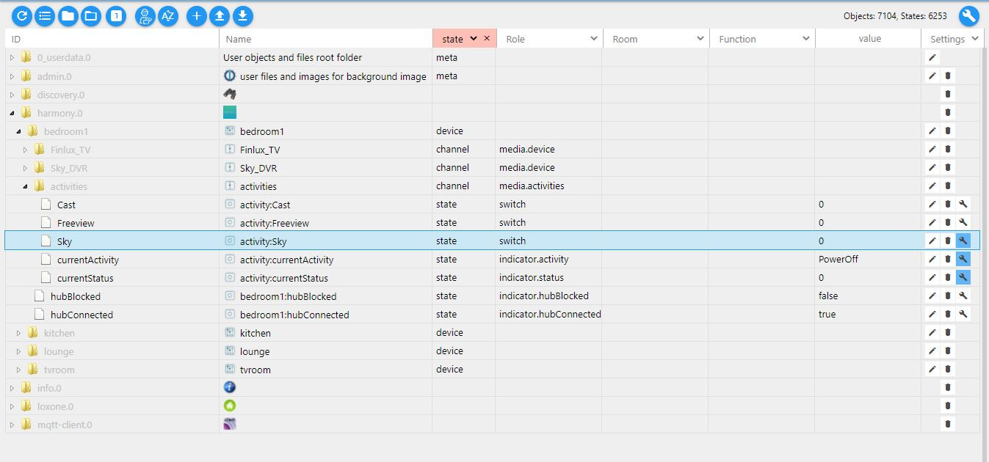Image resolution: width=989 pixels, height=462 pixels.
Task: Select the hubConnected row in the tree
Action: pyautogui.click(x=81, y=315)
